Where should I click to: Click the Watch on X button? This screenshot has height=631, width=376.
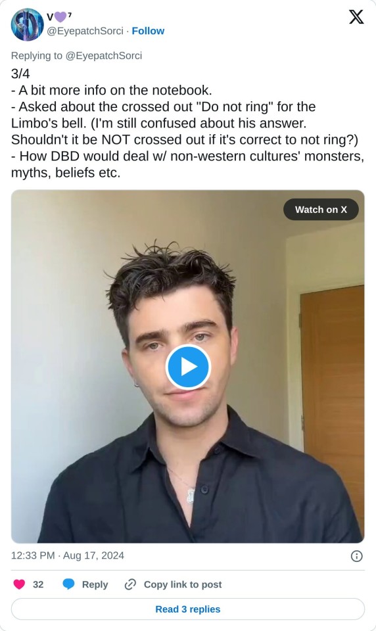[x=321, y=209]
